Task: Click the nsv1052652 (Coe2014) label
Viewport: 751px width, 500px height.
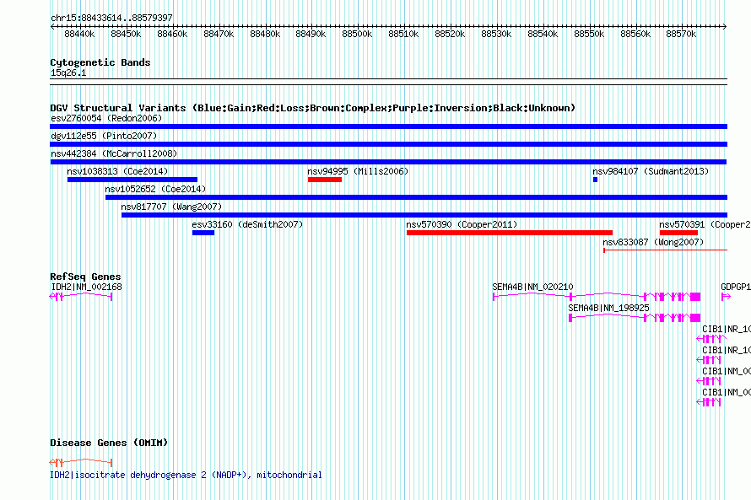Action: [x=155, y=189]
